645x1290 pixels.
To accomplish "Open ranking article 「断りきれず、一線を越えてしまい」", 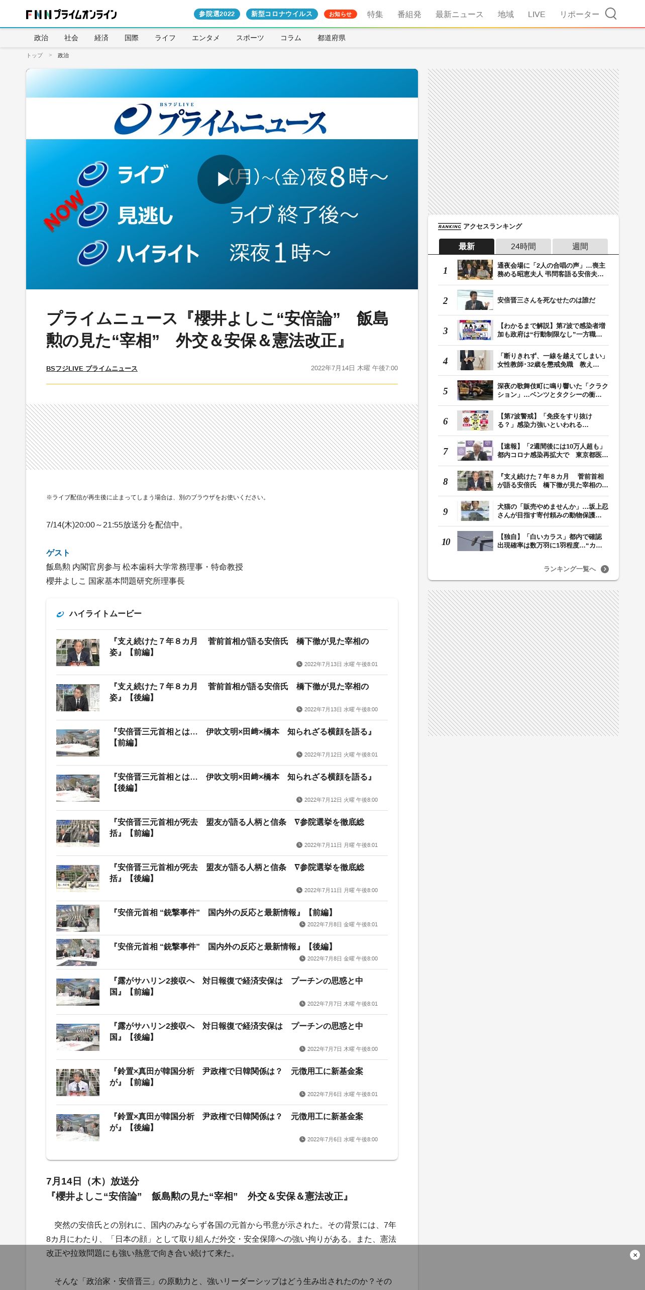I will [553, 360].
